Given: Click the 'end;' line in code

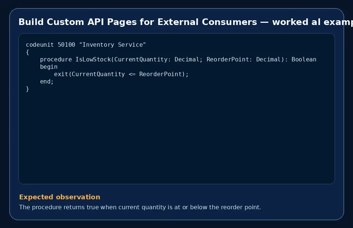Looking at the screenshot, I should click(47, 82).
